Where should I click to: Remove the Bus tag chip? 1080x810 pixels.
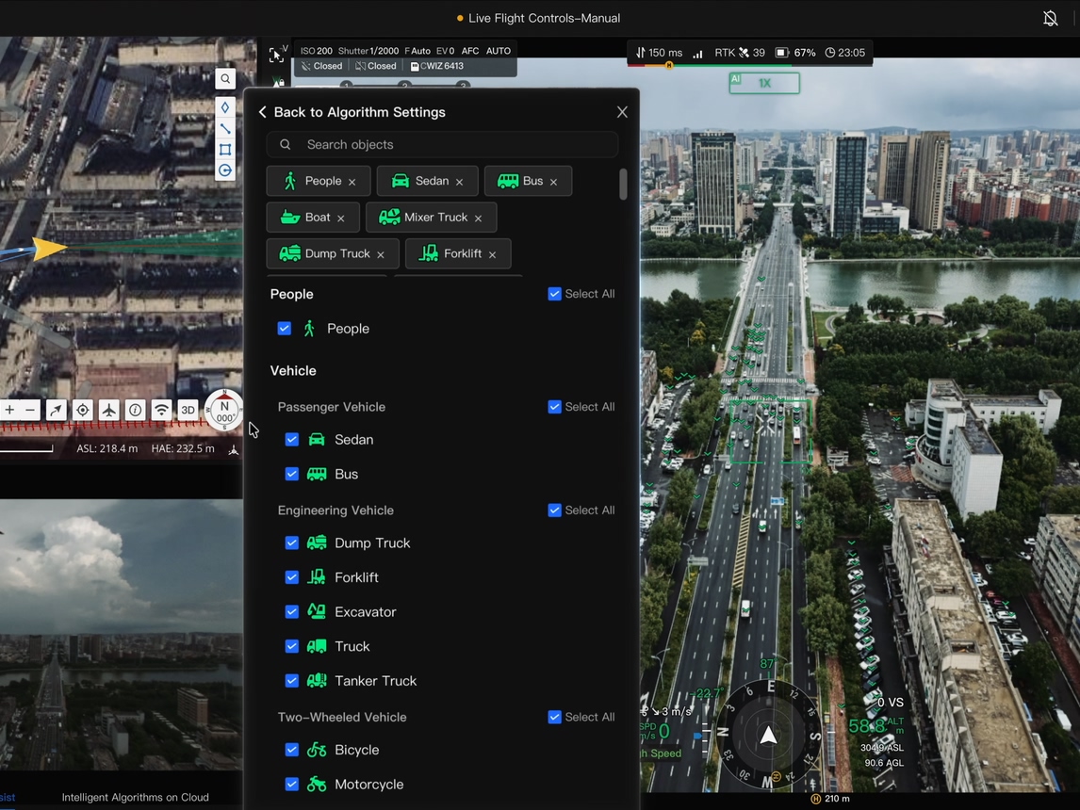[554, 182]
